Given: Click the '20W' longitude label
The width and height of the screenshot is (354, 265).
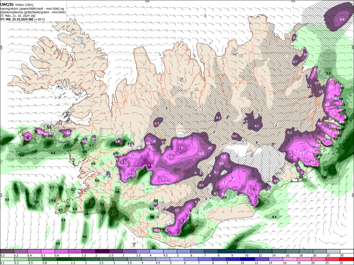Looking at the screenshot, I should [x=147, y=1].
